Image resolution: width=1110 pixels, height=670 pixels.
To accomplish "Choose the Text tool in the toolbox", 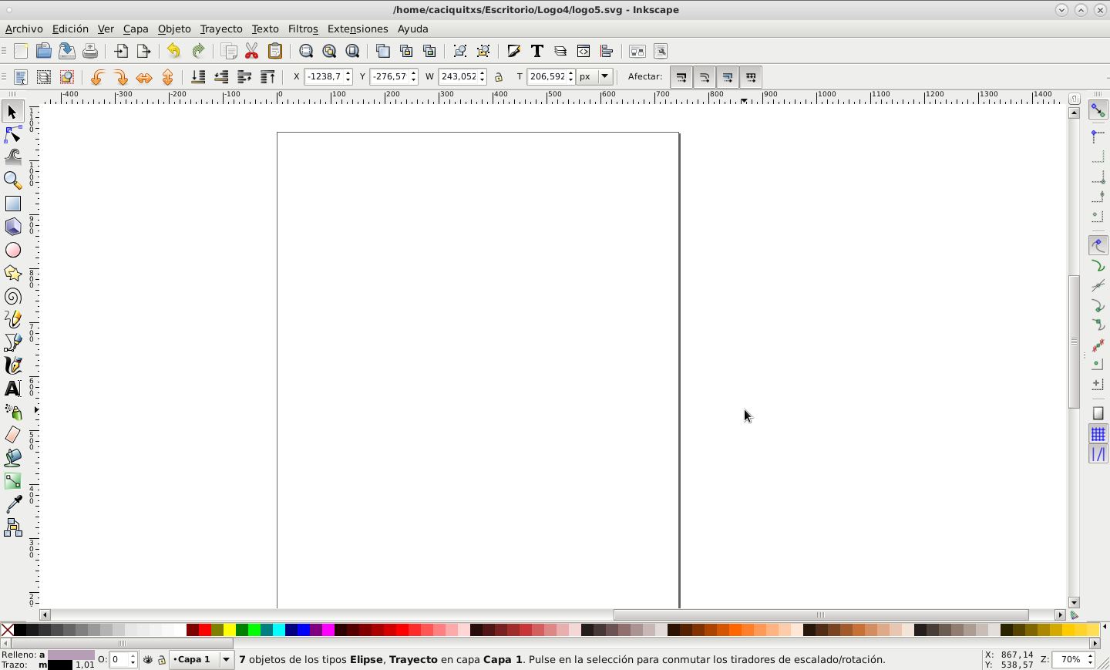I will point(13,389).
